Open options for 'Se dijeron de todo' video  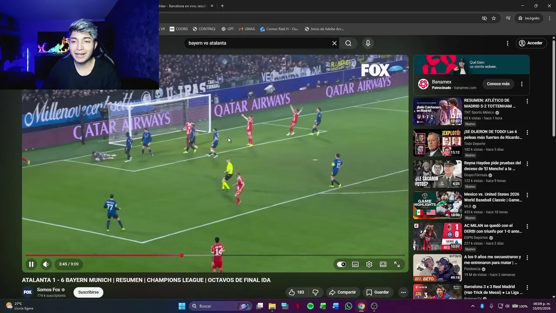(x=527, y=133)
